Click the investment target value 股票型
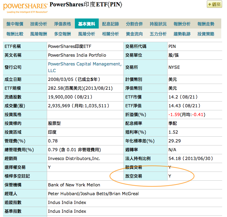 click(x=54, y=123)
